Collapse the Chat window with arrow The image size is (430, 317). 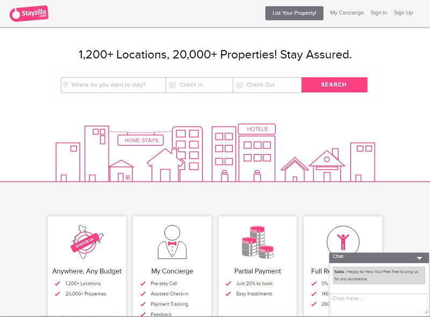pos(419,258)
